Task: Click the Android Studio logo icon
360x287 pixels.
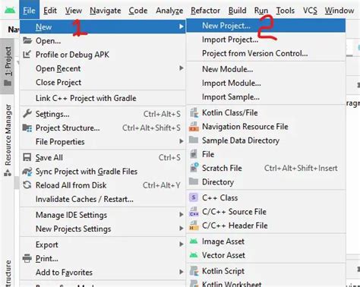Action: [10, 11]
